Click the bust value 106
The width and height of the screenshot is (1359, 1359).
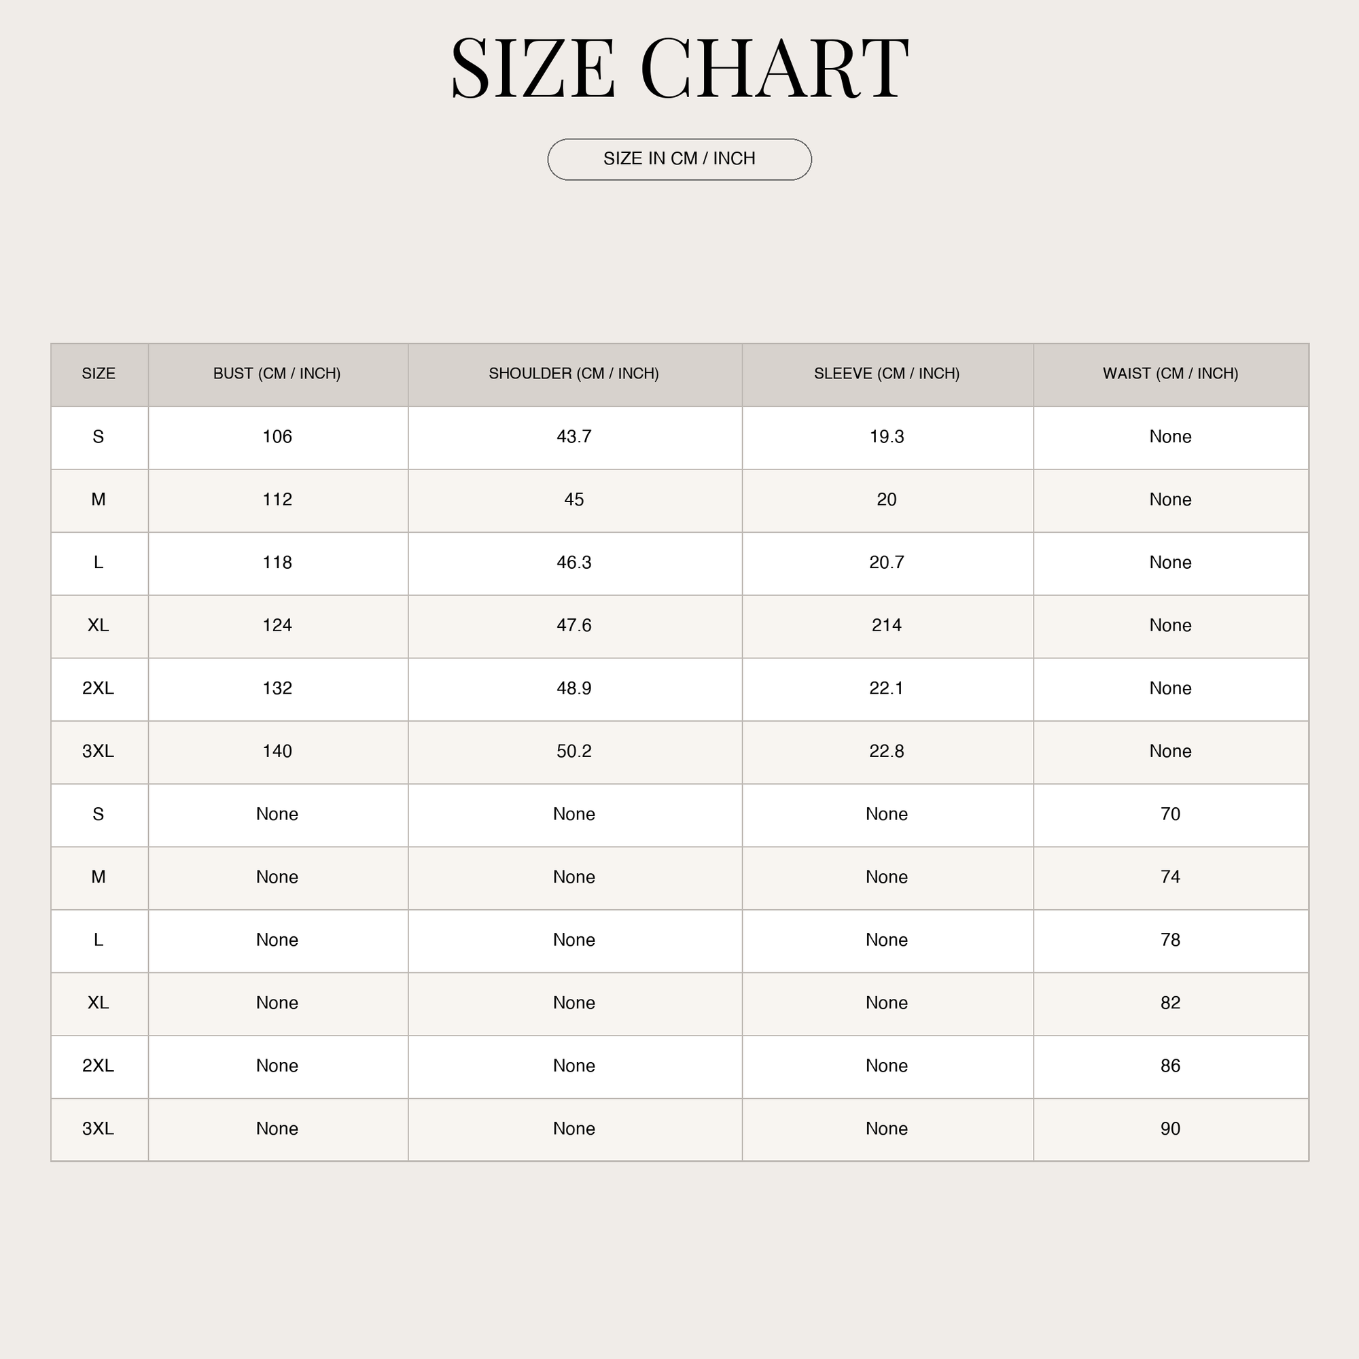coord(277,437)
